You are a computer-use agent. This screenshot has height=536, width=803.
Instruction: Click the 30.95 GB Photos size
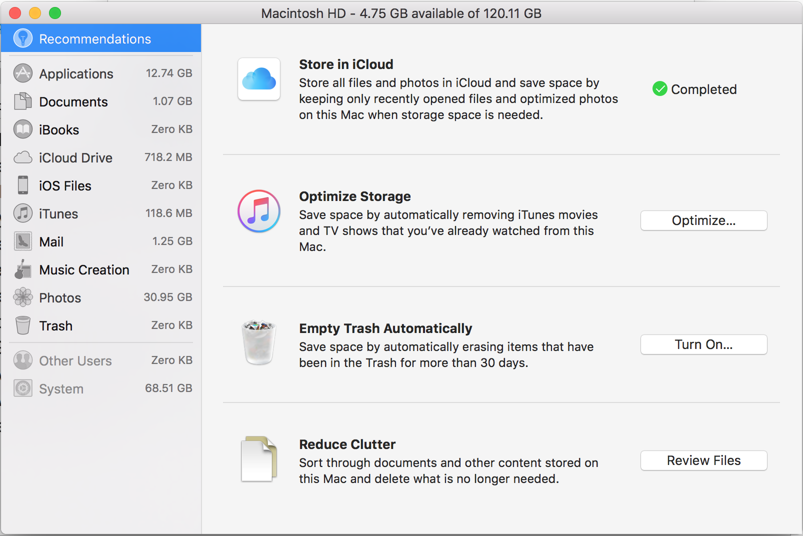(168, 297)
